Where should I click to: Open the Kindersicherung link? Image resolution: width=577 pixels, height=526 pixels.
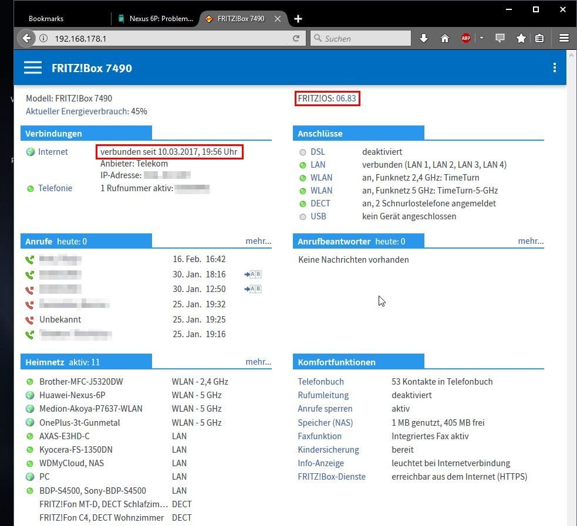point(328,450)
